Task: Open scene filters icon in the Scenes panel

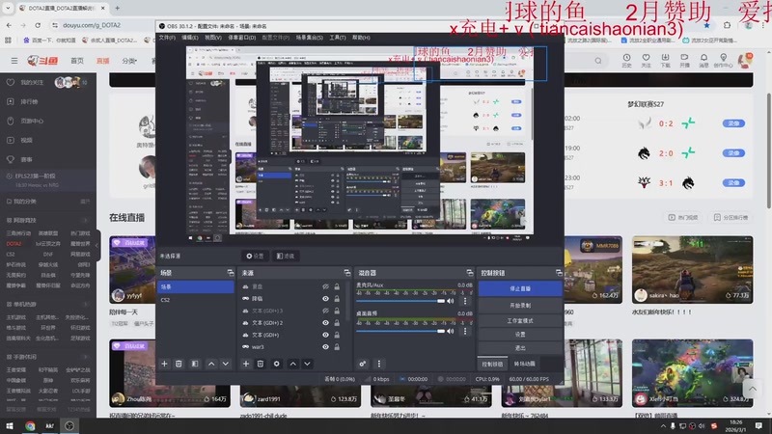Action: click(195, 364)
